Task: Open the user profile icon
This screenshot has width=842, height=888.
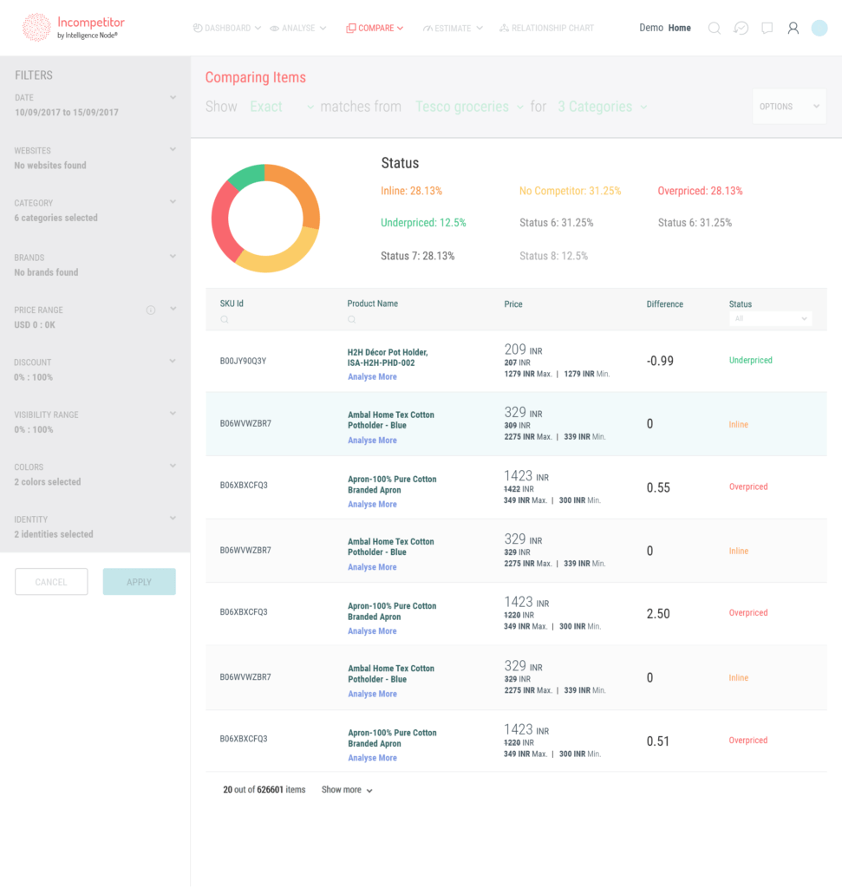Action: point(793,28)
